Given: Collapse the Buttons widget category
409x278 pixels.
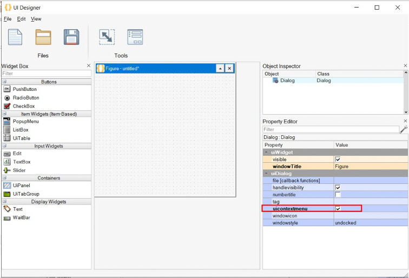Looking at the screenshot, I should 4,82.
